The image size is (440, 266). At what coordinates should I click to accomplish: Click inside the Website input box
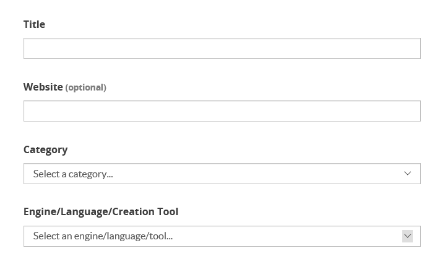pyautogui.click(x=222, y=111)
